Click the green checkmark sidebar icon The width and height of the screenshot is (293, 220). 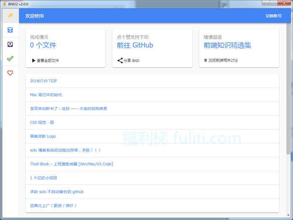pyautogui.click(x=10, y=58)
